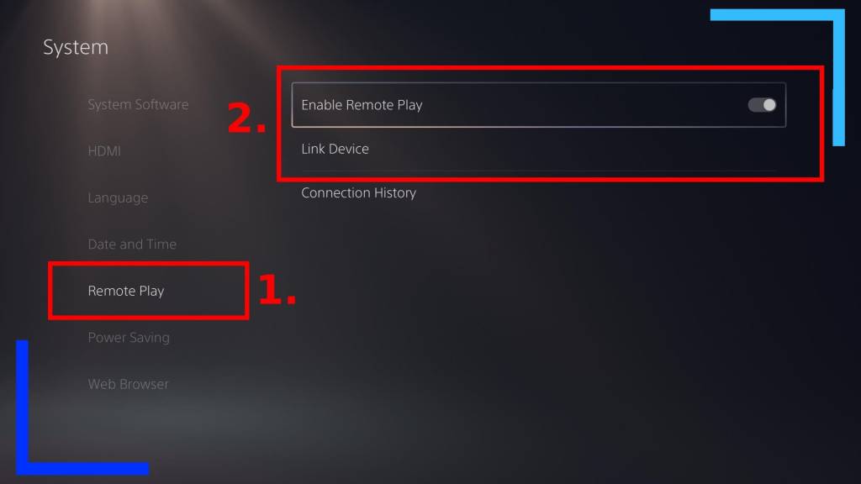Choose Date and Time in sidebar

[x=132, y=245]
